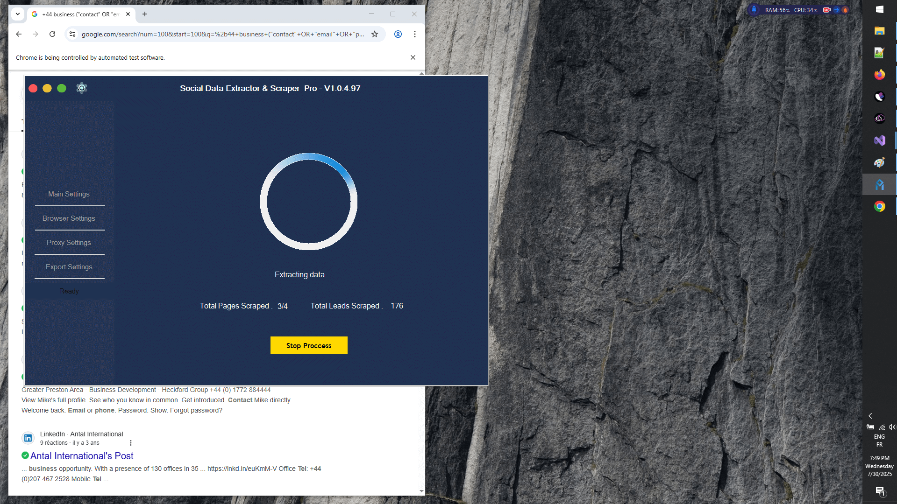The height and width of the screenshot is (504, 897).
Task: Open Antal International's Post link
Action: (x=82, y=456)
